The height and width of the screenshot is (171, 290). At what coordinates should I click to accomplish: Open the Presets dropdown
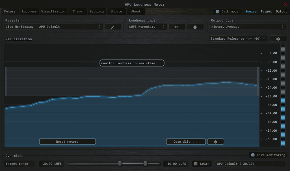pos(53,27)
